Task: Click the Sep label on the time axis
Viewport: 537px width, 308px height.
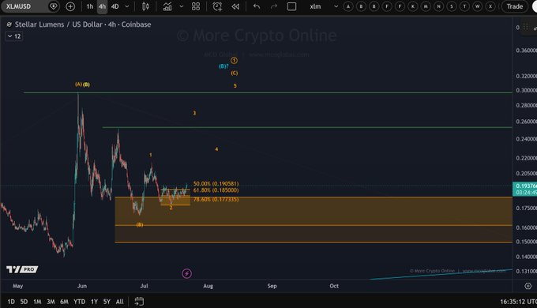Action: pyautogui.click(x=272, y=286)
